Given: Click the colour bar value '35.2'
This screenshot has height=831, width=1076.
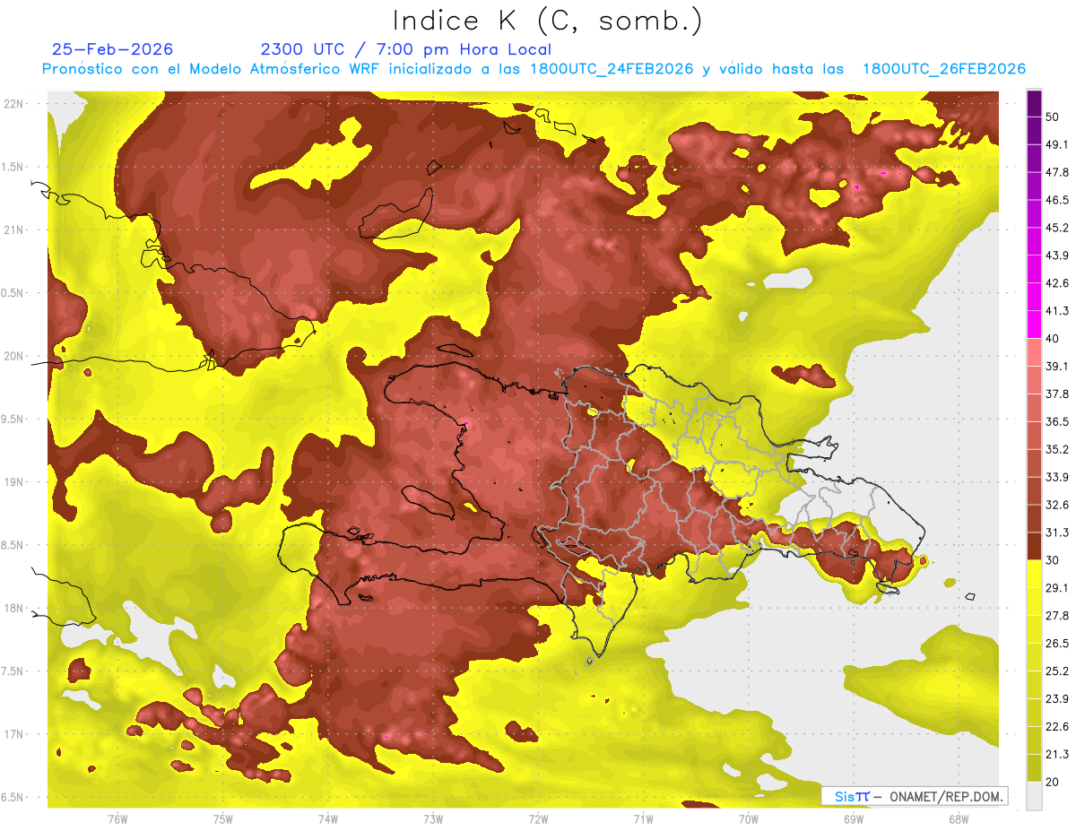Looking at the screenshot, I should [x=1056, y=450].
